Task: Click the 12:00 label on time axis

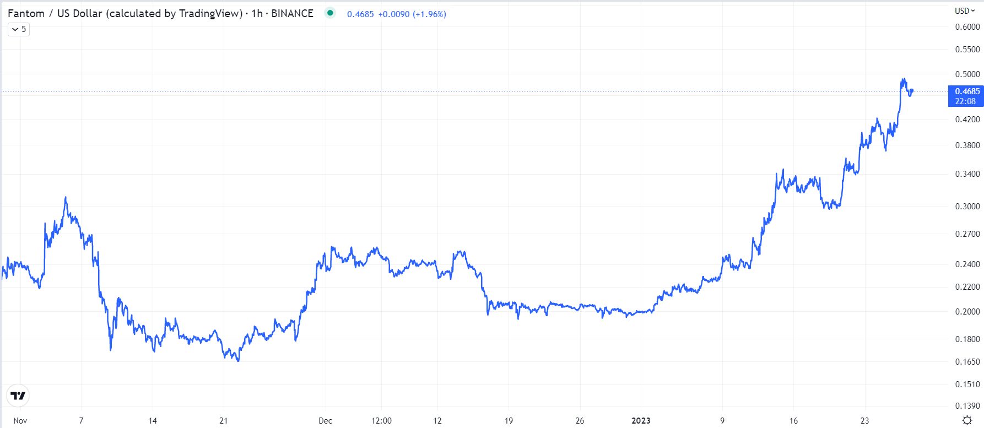Action: [x=381, y=421]
